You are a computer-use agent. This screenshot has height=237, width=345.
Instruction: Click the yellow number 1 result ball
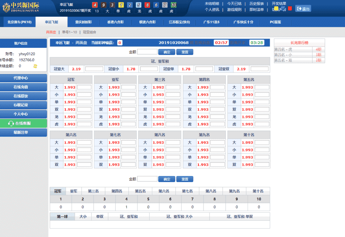click(121, 5)
